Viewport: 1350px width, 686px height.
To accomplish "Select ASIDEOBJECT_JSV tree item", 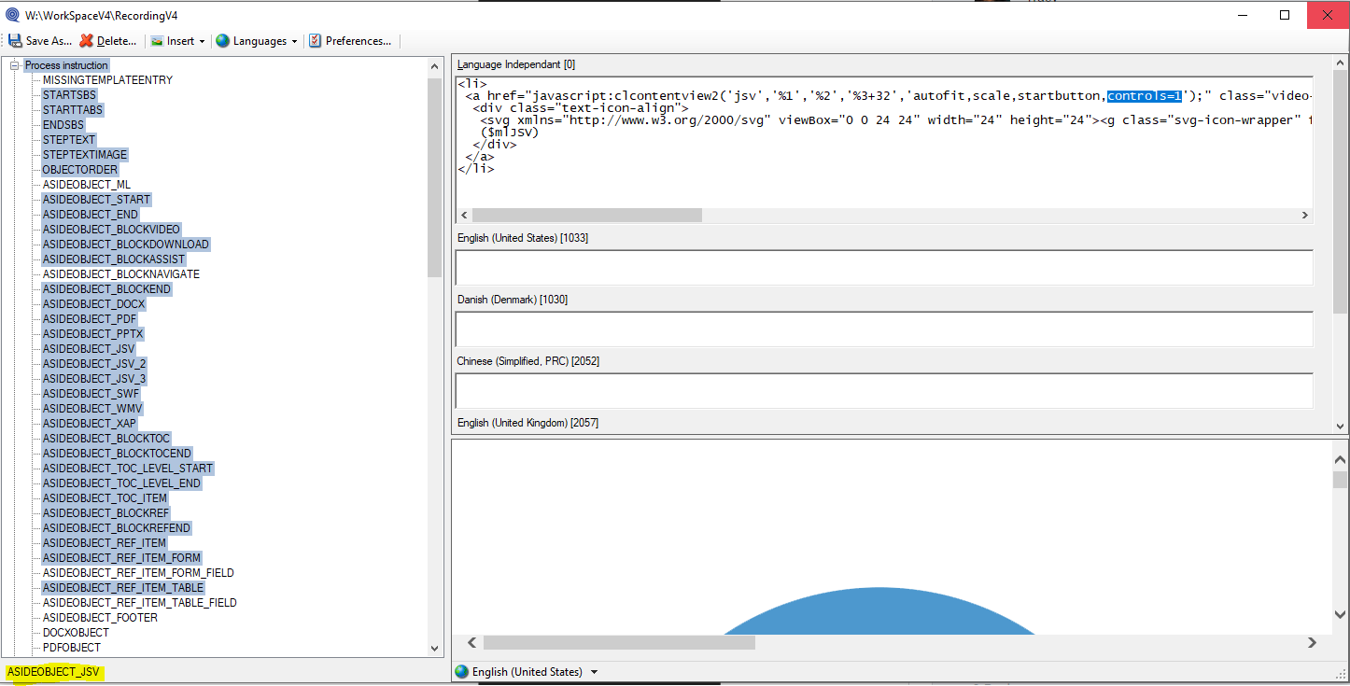I will point(89,349).
